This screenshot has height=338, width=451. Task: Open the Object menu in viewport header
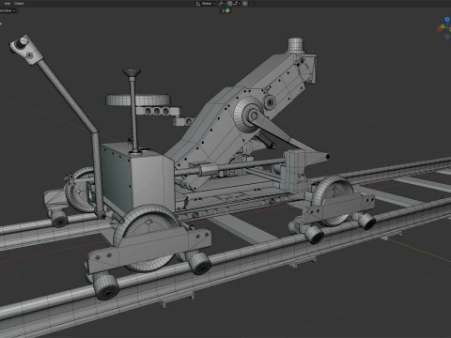tap(19, 4)
